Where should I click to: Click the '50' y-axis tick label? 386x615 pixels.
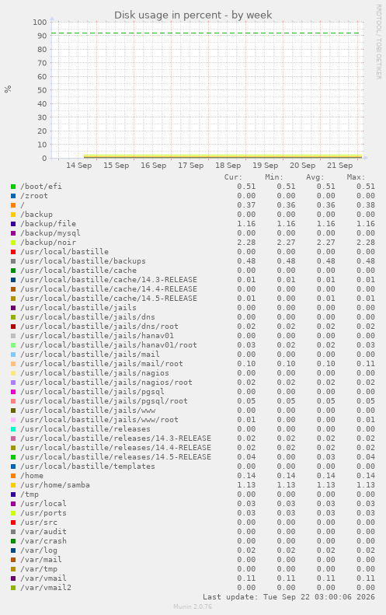(42, 90)
